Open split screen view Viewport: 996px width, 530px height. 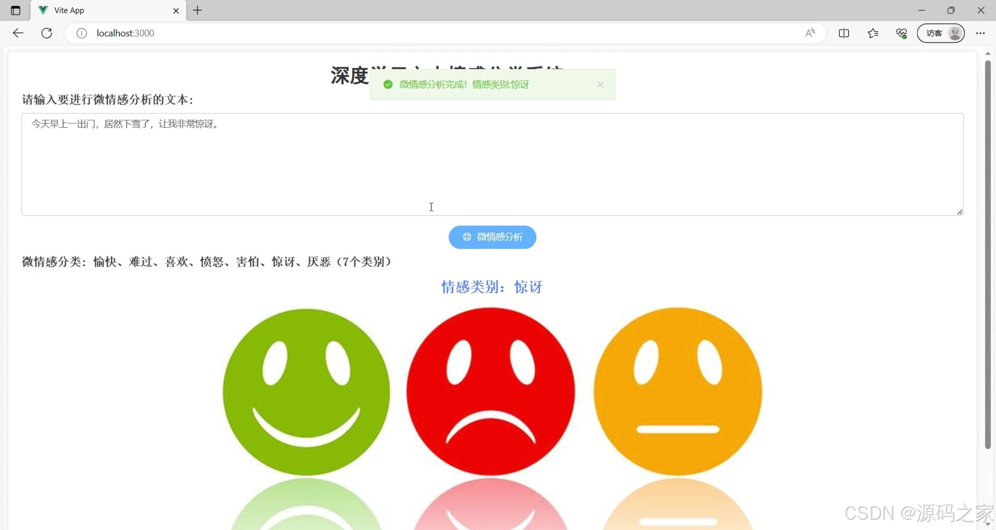point(844,33)
